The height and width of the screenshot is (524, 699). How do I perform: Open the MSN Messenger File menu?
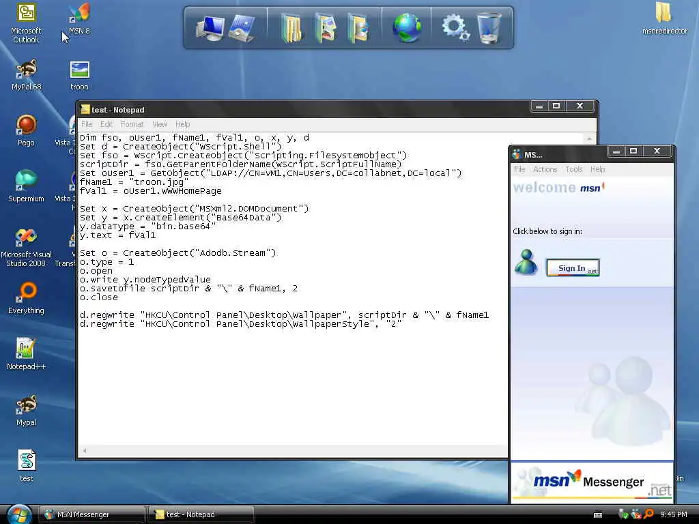pyautogui.click(x=519, y=169)
